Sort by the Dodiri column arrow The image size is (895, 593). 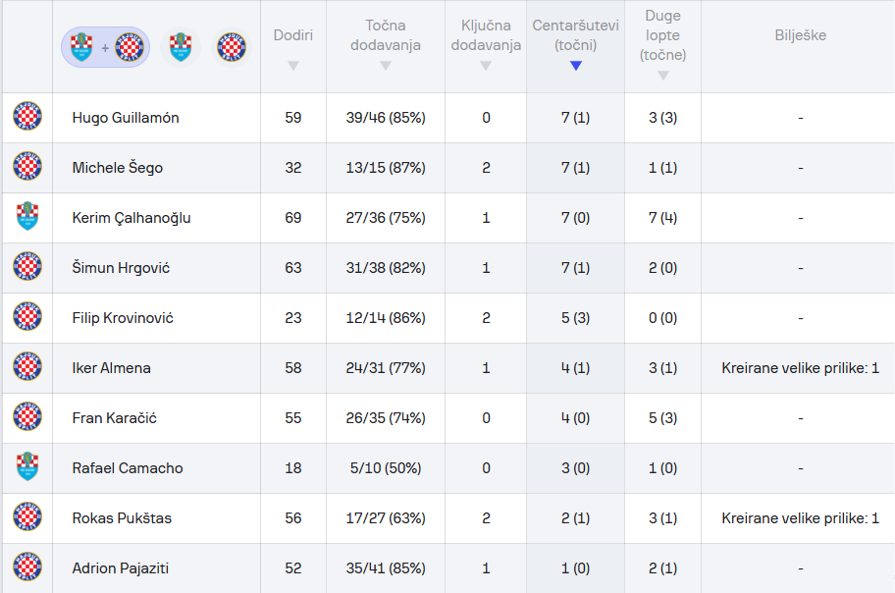click(293, 66)
